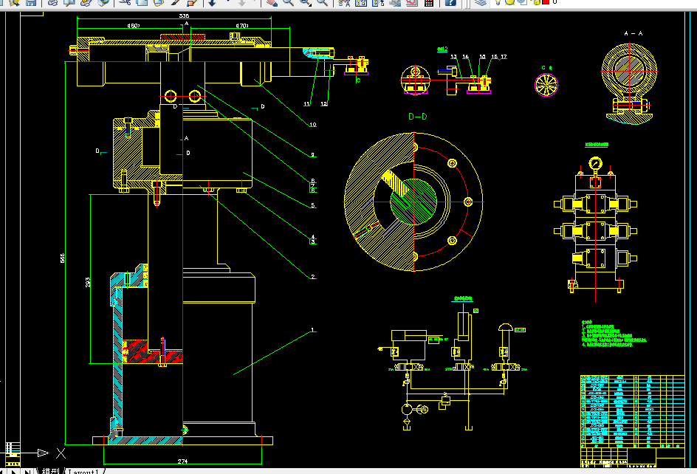
Task: Toggle the layer lightbulb on/off
Action: tap(498, 1)
